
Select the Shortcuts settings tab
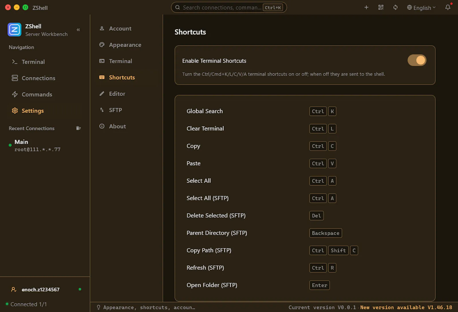pos(127,78)
